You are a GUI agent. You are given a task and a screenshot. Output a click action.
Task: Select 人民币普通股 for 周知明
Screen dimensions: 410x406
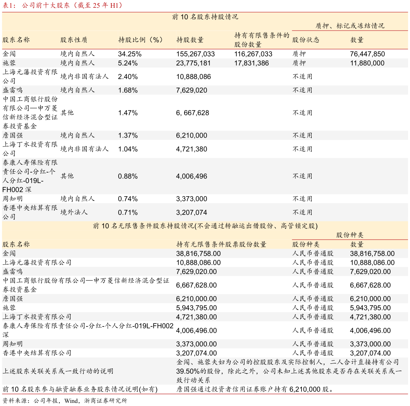314,344
